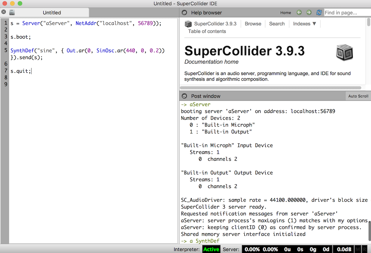Click the Post window dock panel icon

click(184, 96)
